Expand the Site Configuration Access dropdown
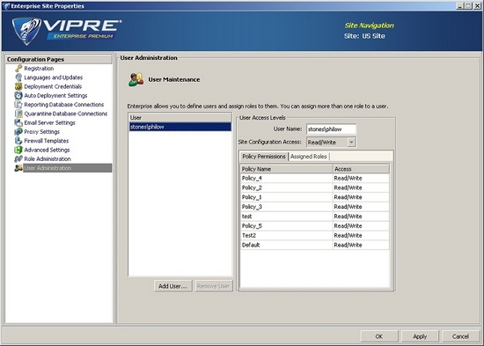Viewport: 484px width, 346px height. point(351,142)
